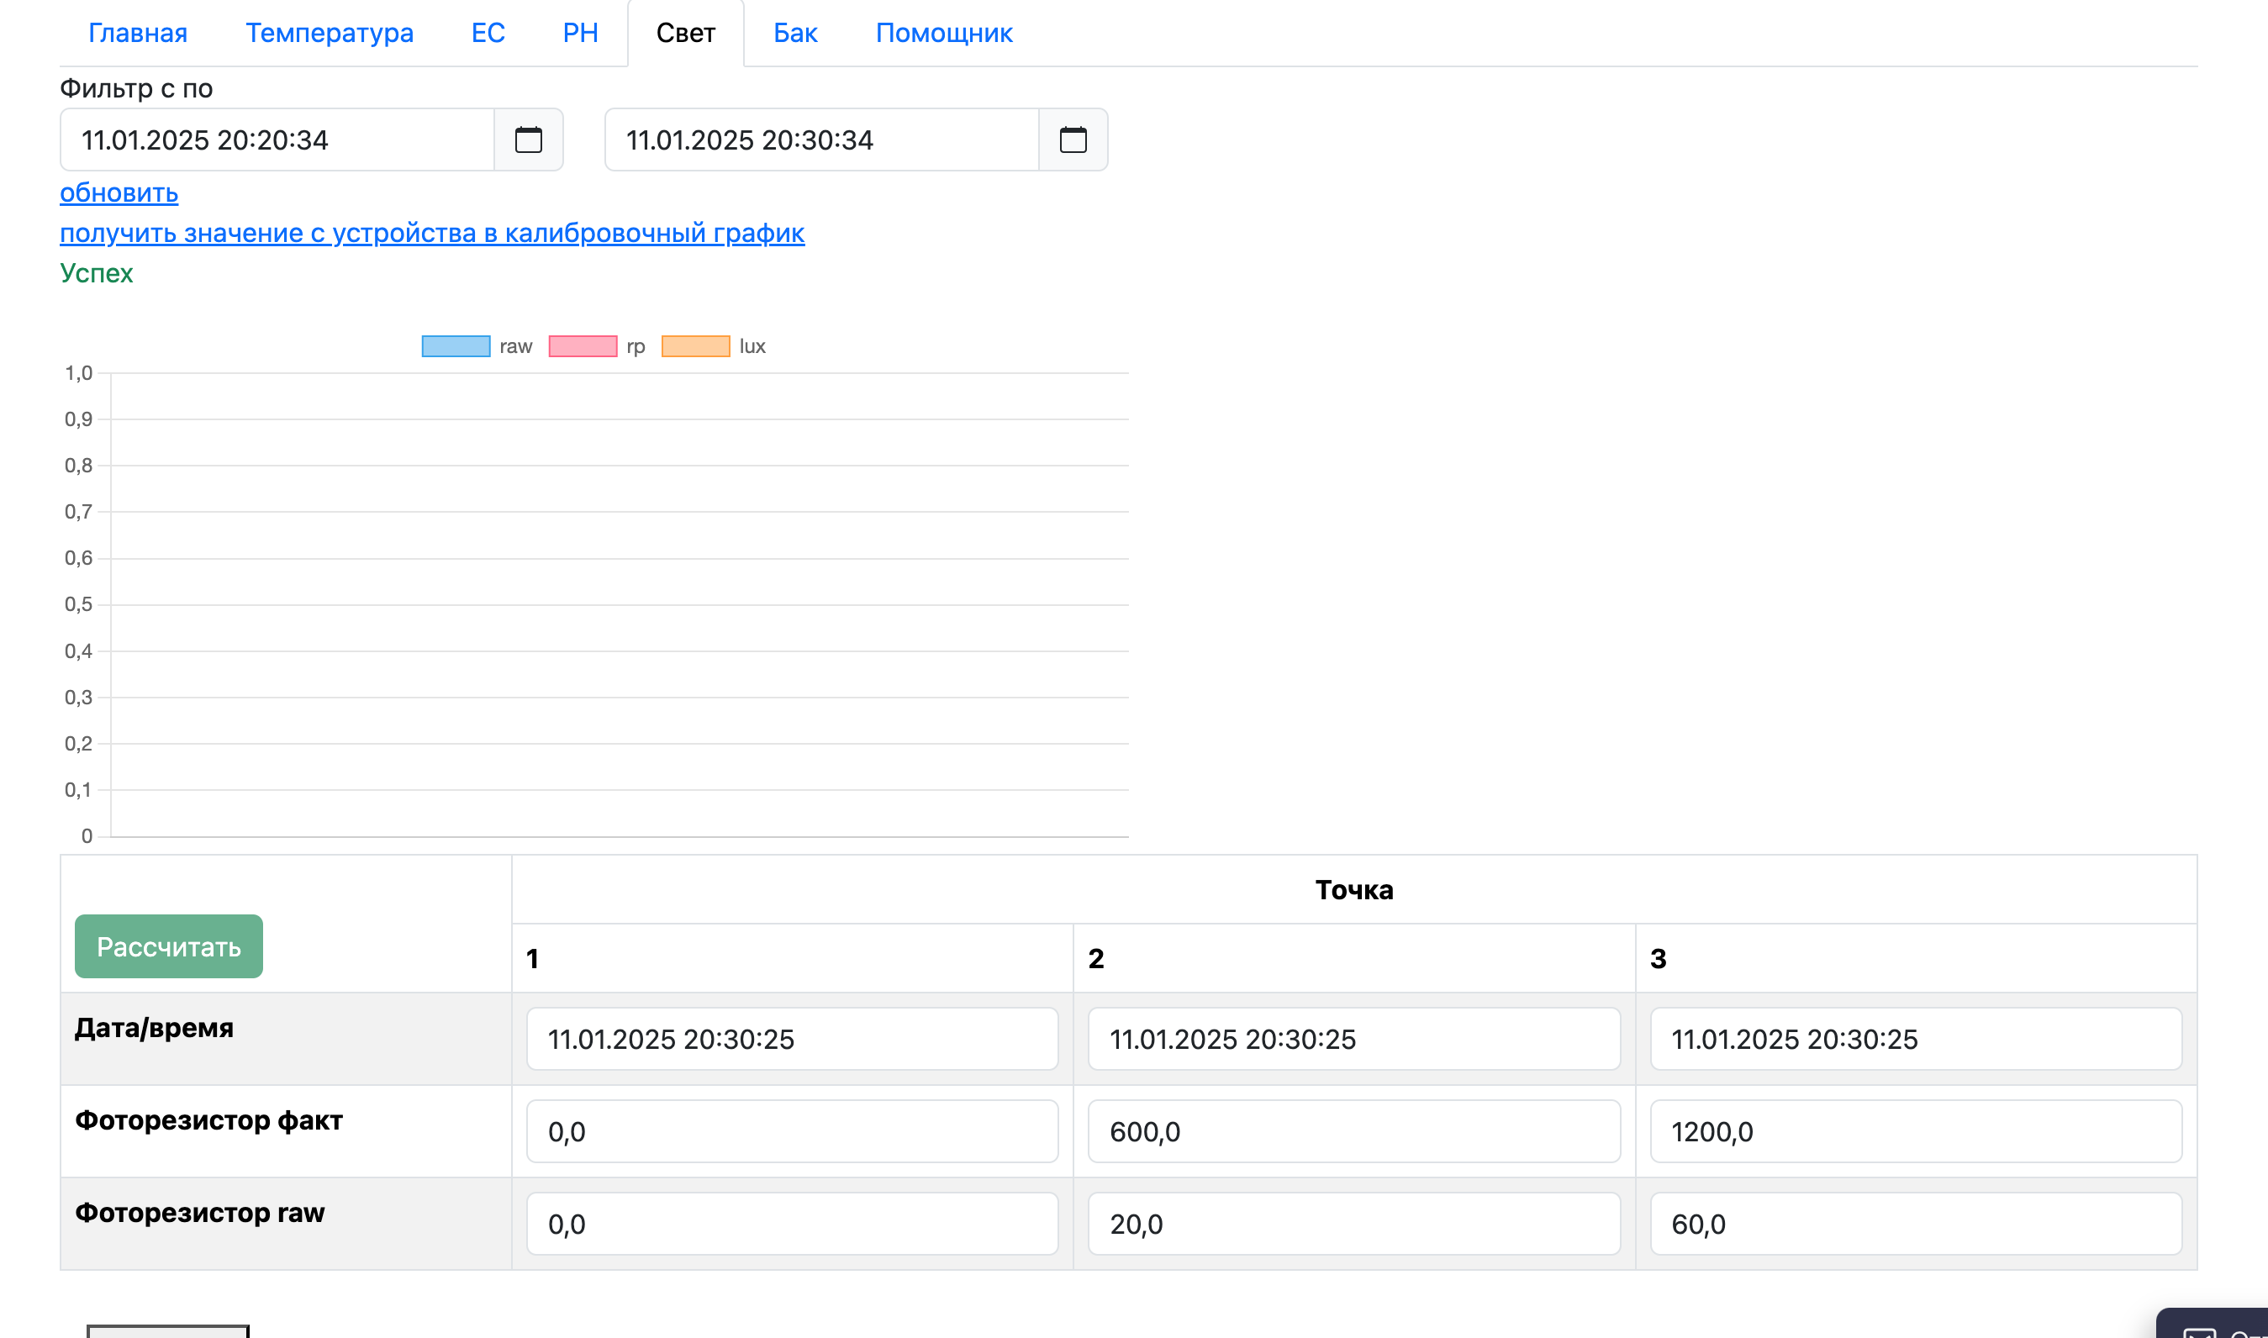Toggle the lux dataset legend swatch
The width and height of the screenshot is (2268, 1338).
[x=695, y=346]
